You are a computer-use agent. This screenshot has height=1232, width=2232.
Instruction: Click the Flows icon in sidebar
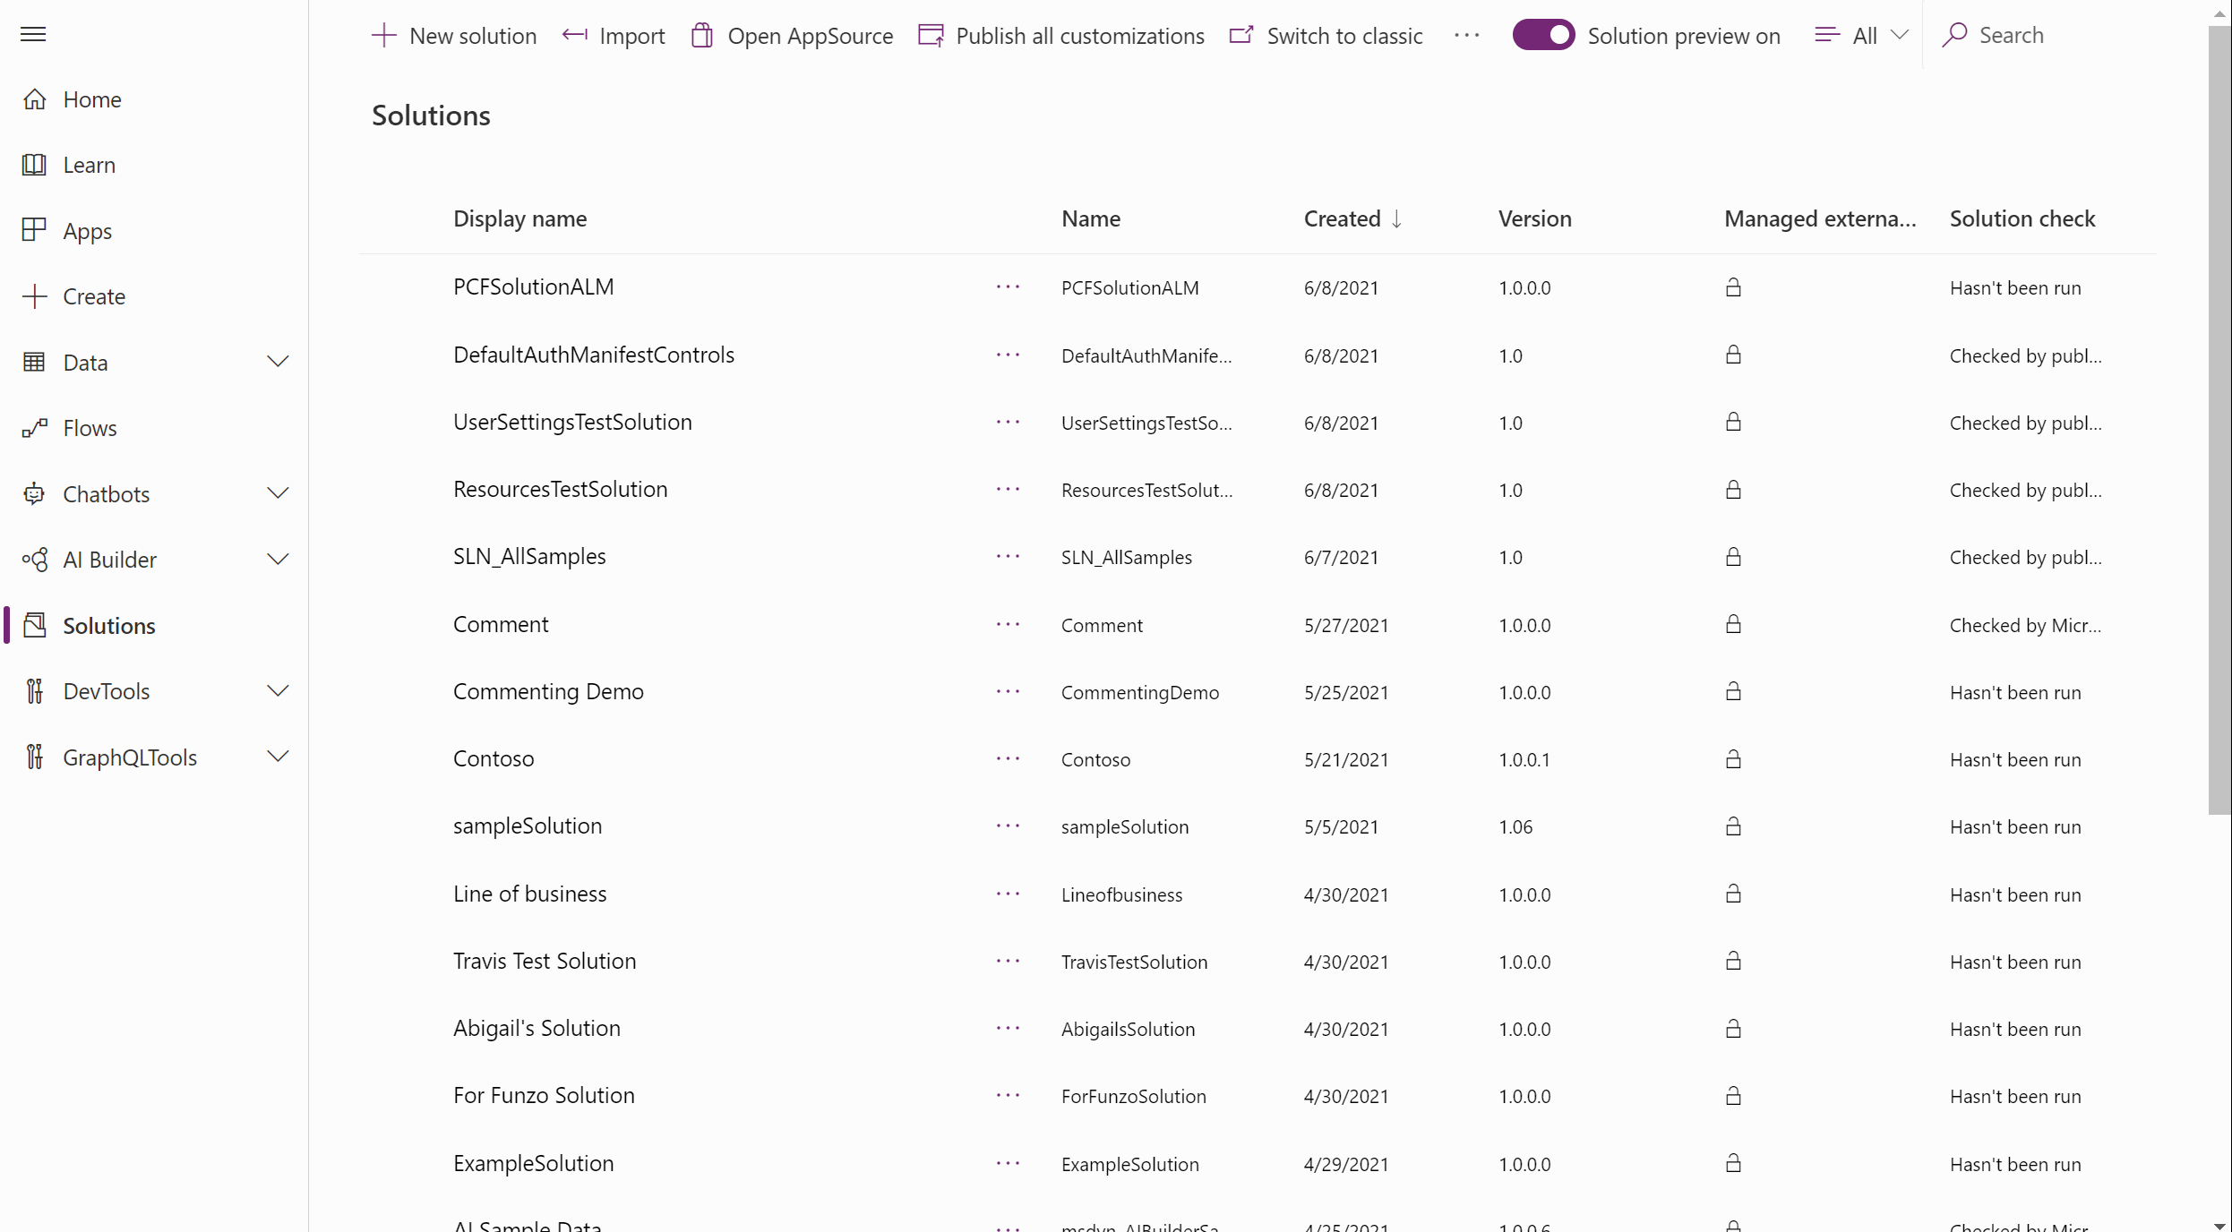click(34, 428)
